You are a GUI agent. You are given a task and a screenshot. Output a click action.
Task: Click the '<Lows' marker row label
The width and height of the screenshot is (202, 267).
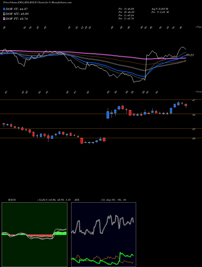198,91
